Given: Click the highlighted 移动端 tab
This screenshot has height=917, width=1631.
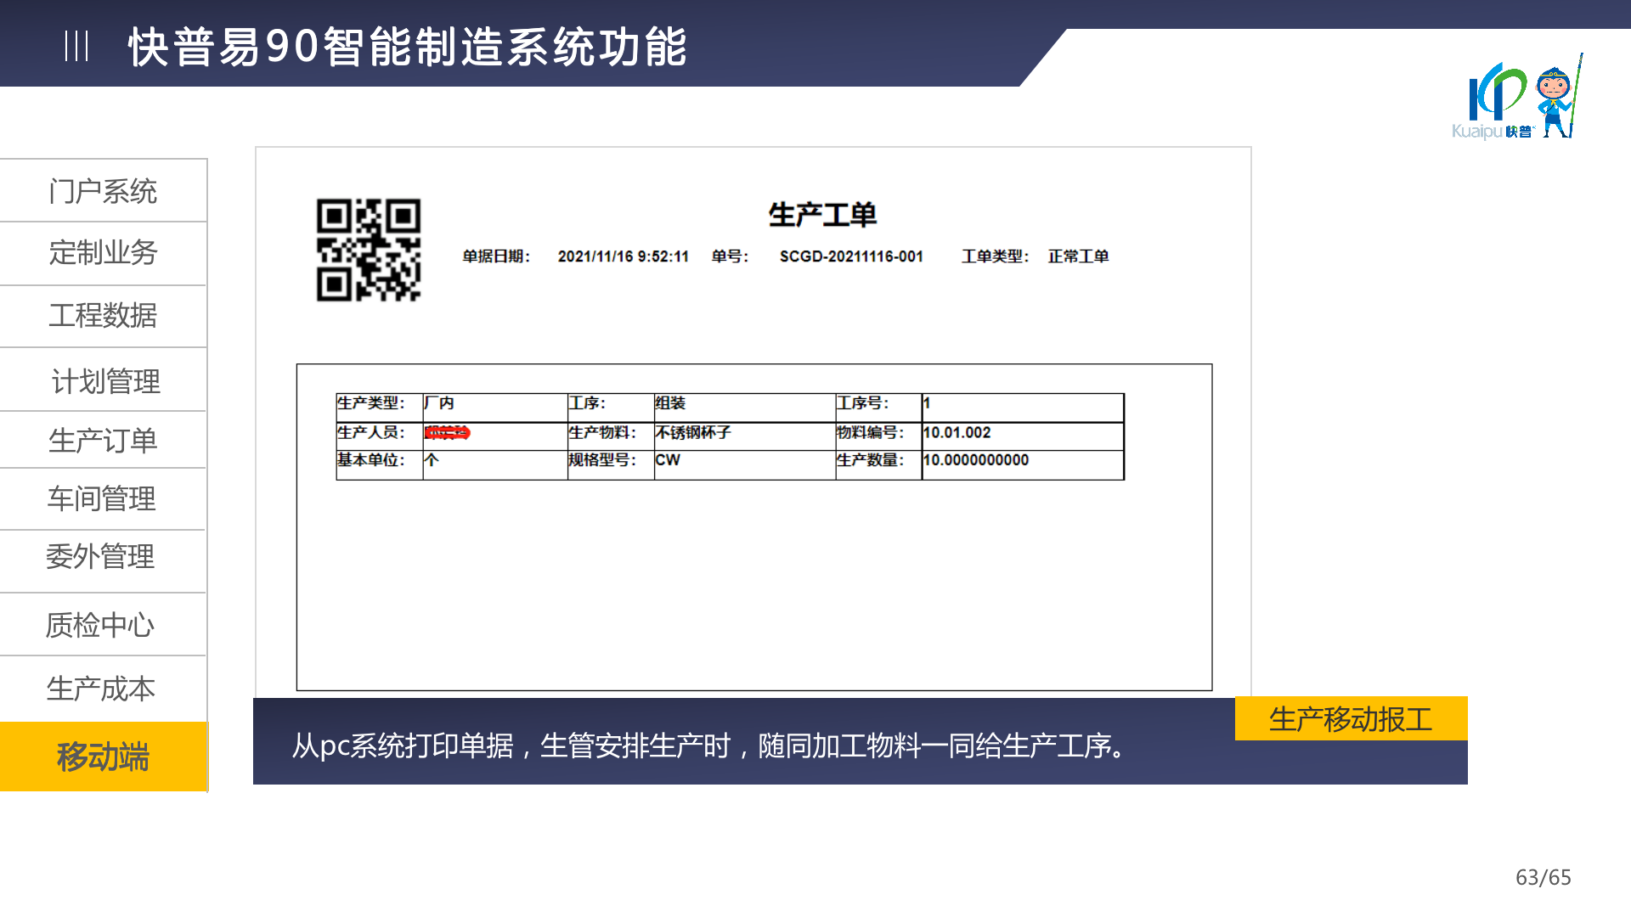Looking at the screenshot, I should (x=103, y=757).
